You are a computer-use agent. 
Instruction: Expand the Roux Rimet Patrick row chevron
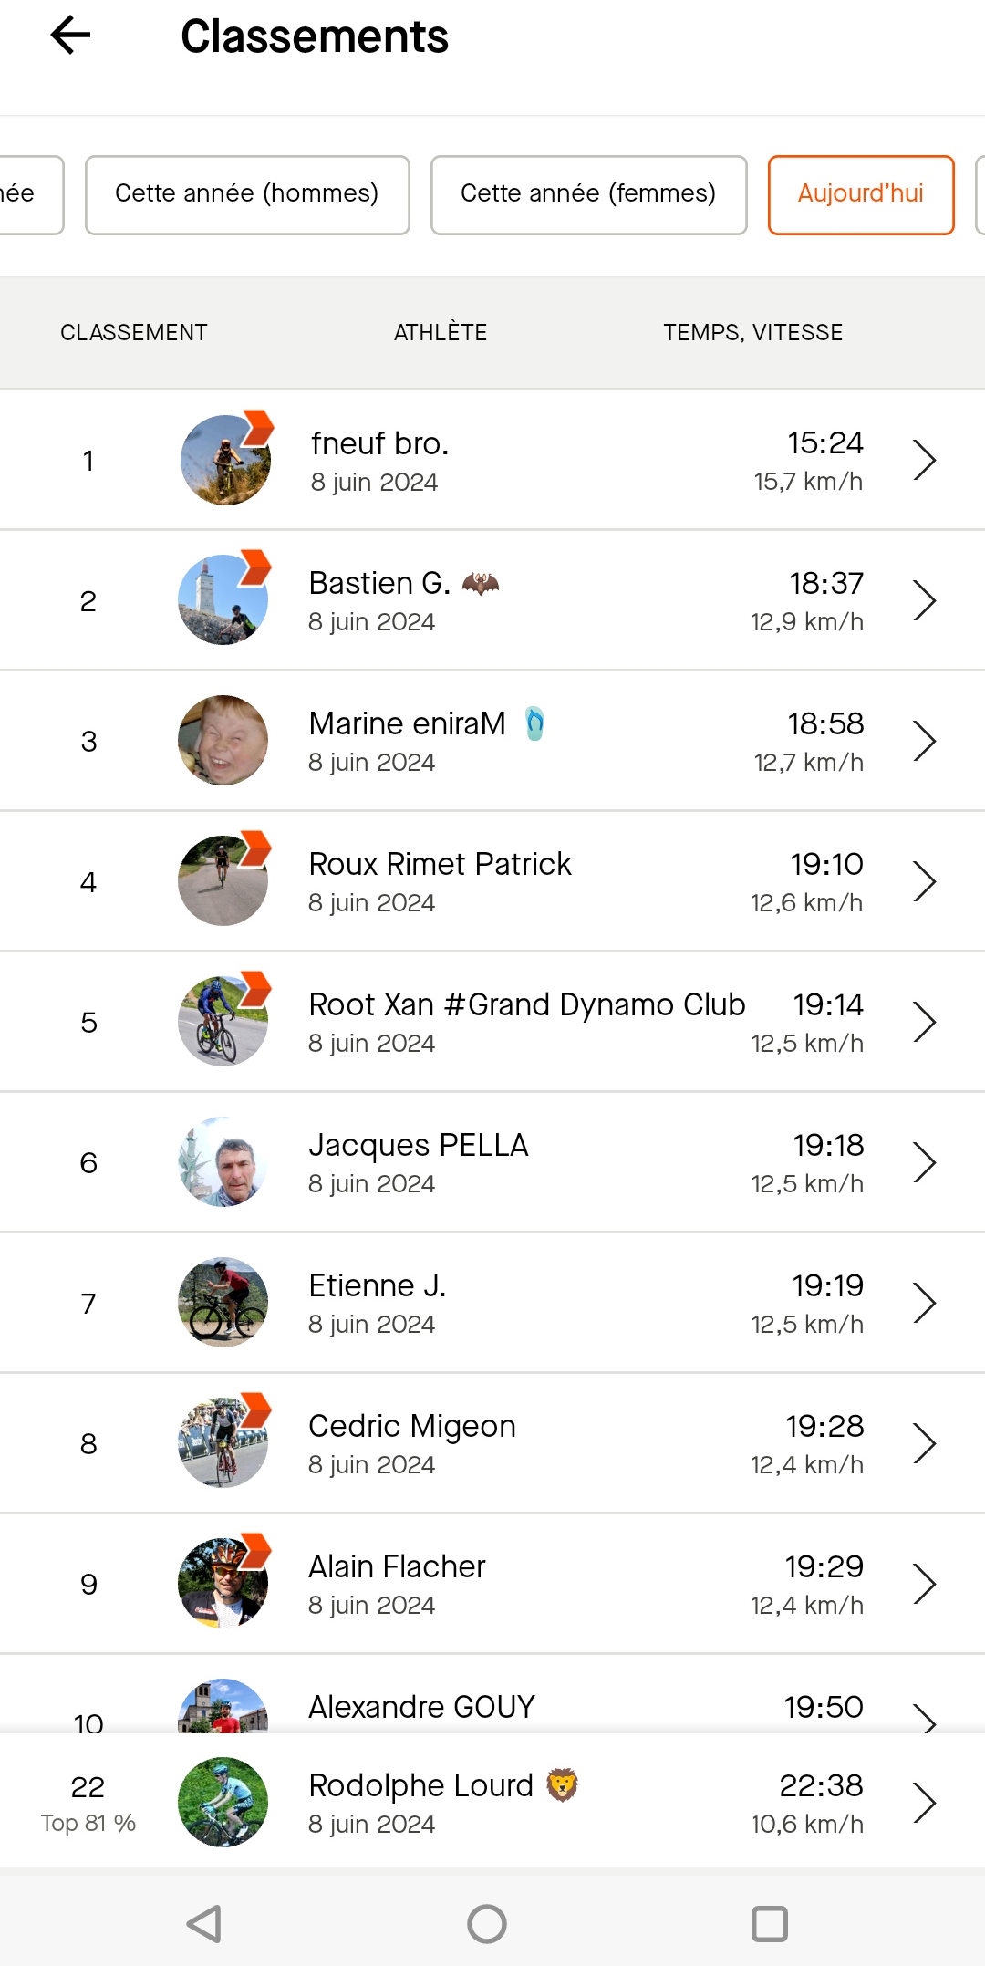click(x=925, y=881)
